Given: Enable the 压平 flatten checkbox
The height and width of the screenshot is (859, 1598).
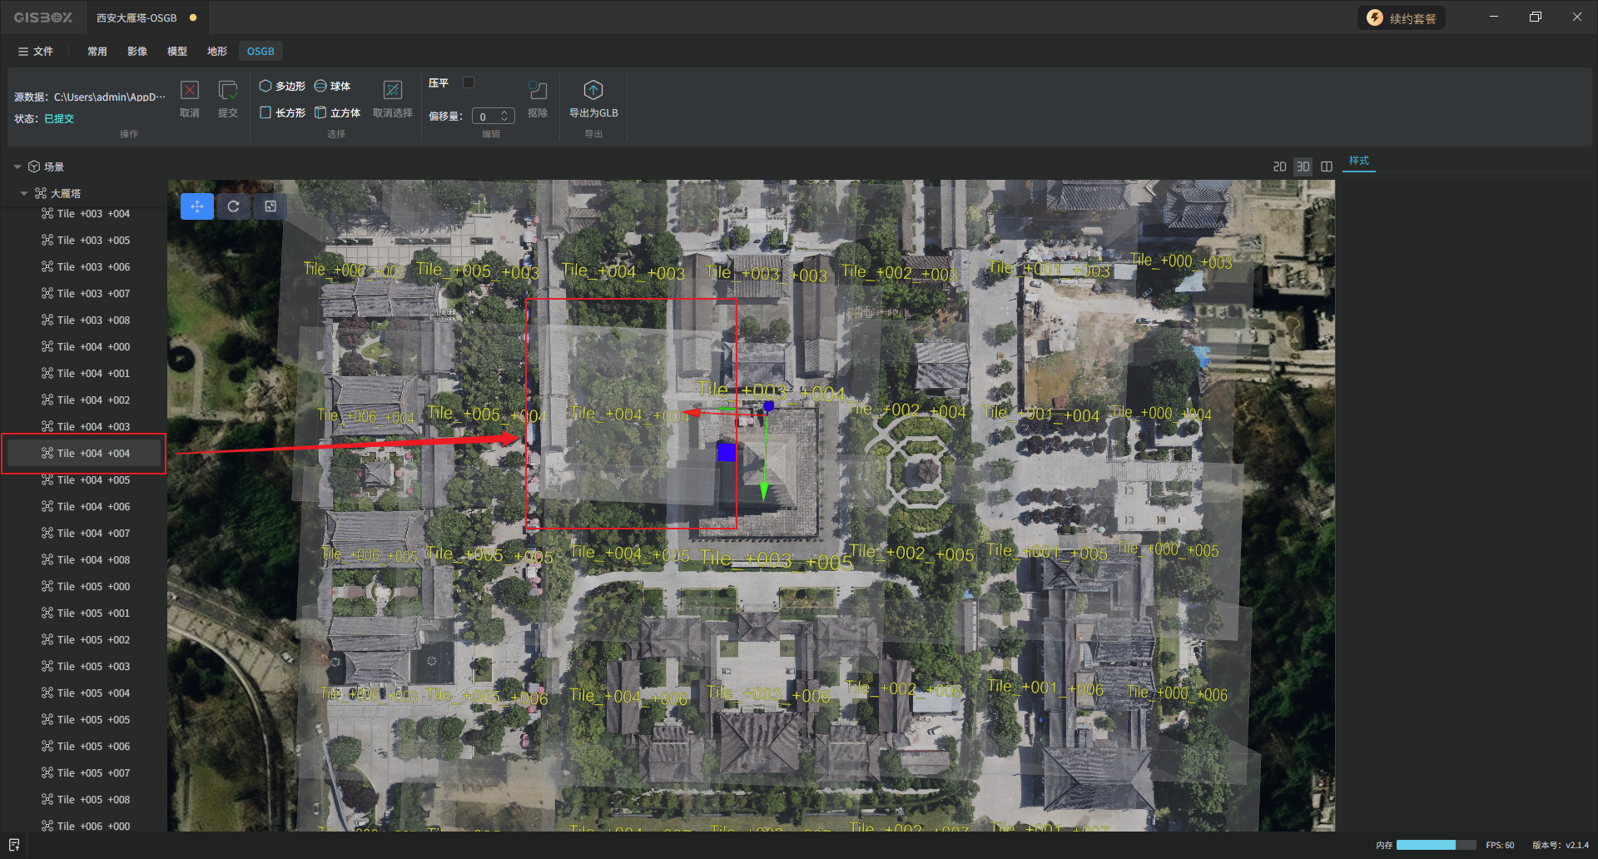Looking at the screenshot, I should pos(469,82).
